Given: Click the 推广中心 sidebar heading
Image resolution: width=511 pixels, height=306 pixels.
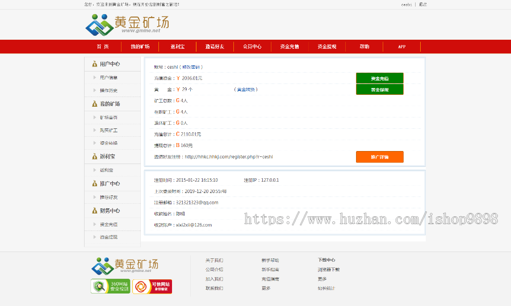Looking at the screenshot, I should 110,183.
